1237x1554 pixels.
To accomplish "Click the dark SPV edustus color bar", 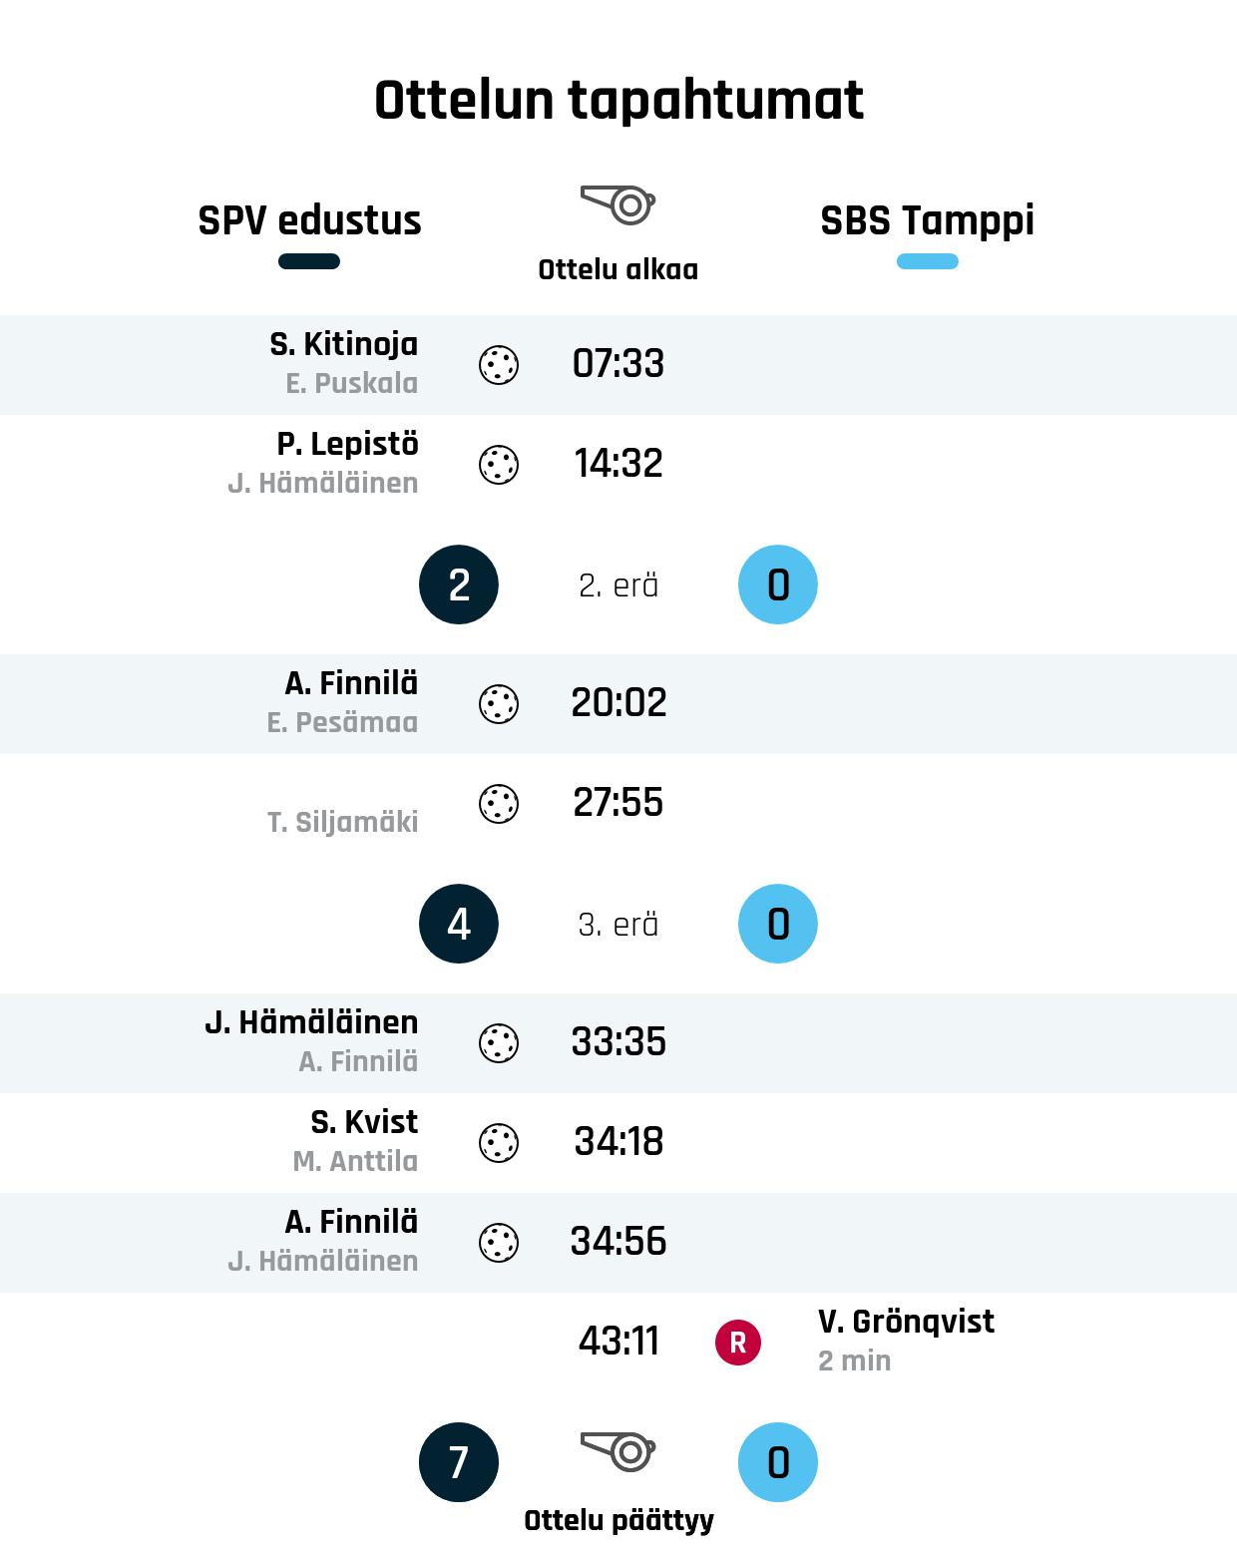I will click(309, 261).
